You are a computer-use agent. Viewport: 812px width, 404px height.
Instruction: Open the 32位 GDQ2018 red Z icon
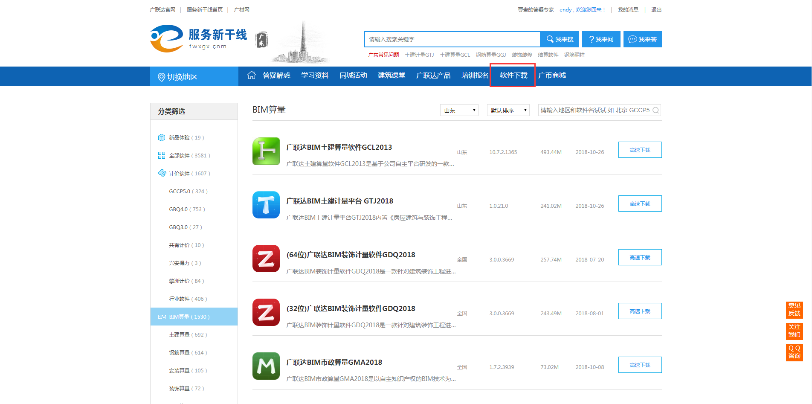pos(266,312)
